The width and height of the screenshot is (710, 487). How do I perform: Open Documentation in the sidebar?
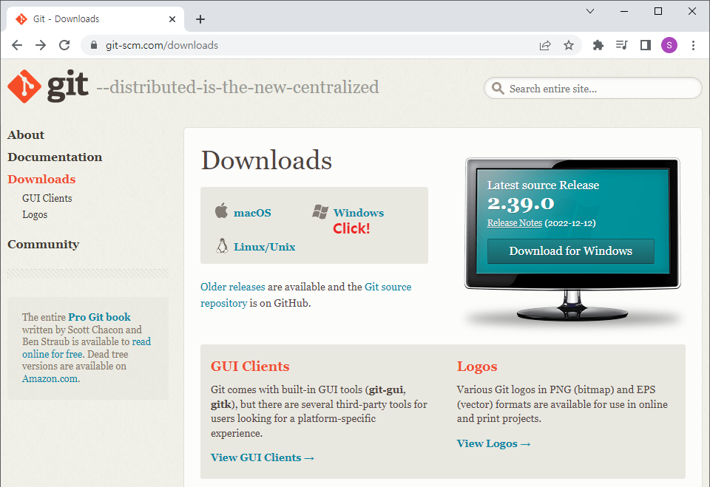click(x=55, y=157)
